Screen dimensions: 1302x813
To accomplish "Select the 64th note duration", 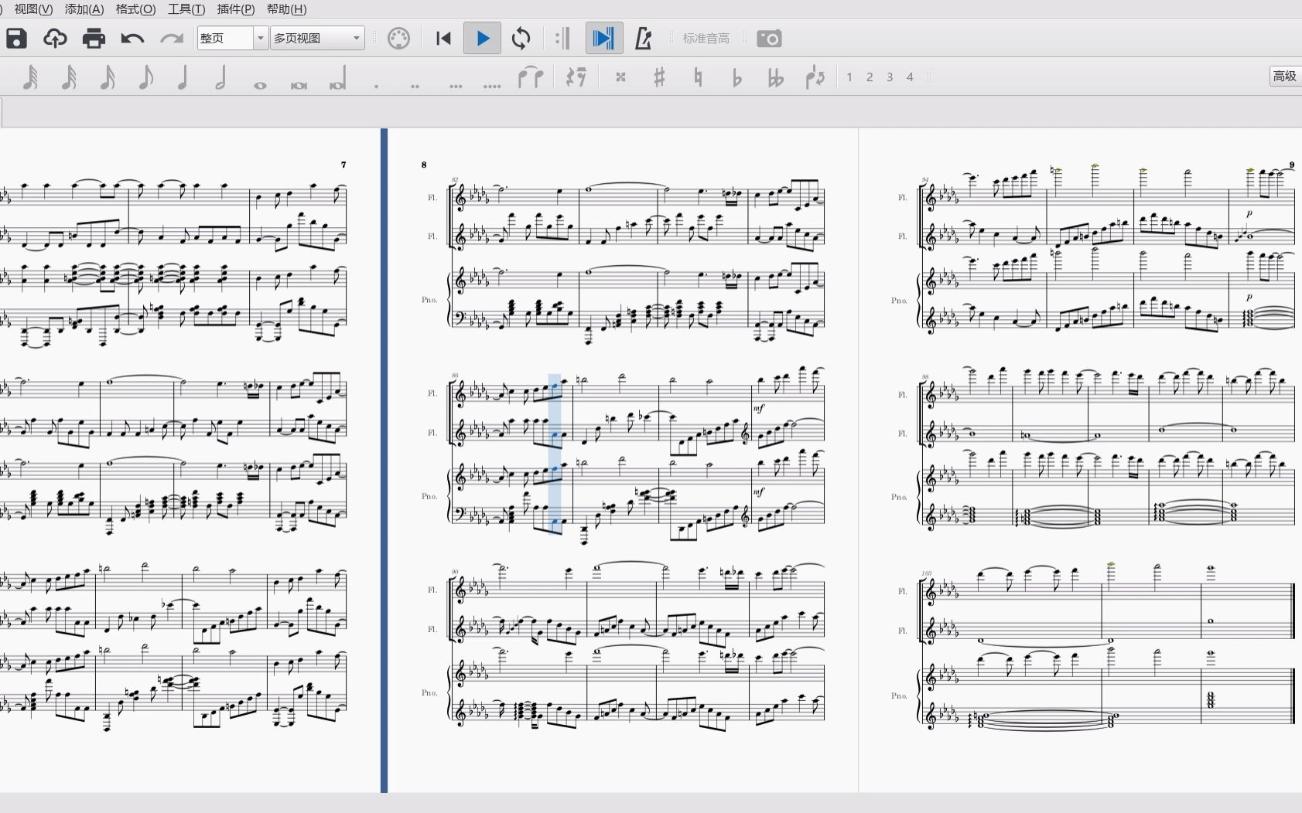I will 29,77.
